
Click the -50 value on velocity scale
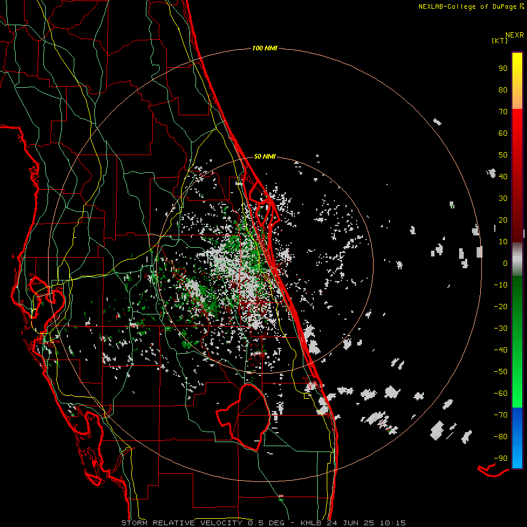click(501, 372)
